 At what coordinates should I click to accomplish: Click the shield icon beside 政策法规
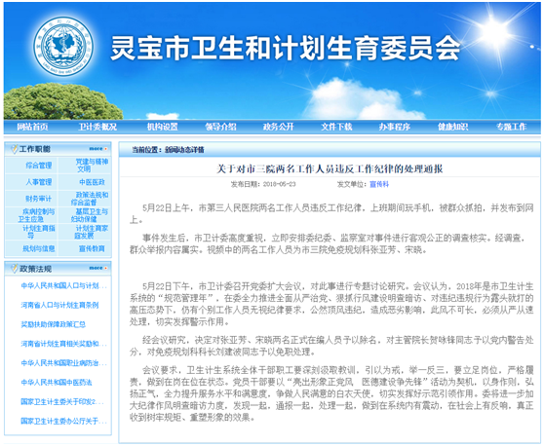point(15,269)
